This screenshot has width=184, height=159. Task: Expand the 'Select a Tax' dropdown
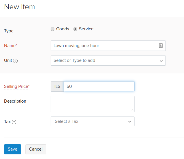click(x=90, y=121)
